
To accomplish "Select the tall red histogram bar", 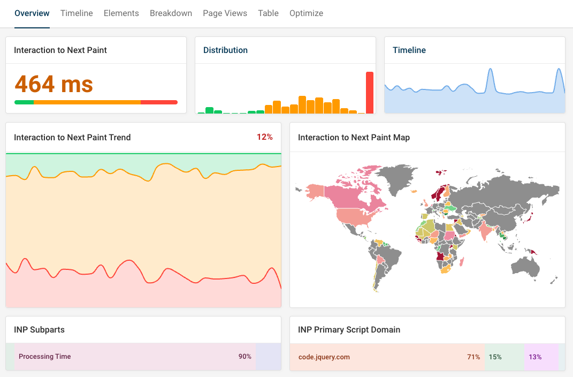I will pyautogui.click(x=370, y=91).
